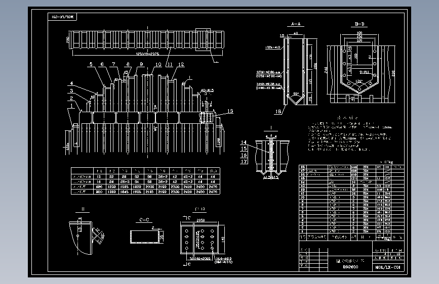The width and height of the screenshot is (439, 284).
Task: Select the M0L/LX-C01 drawing number
Action: (x=388, y=267)
